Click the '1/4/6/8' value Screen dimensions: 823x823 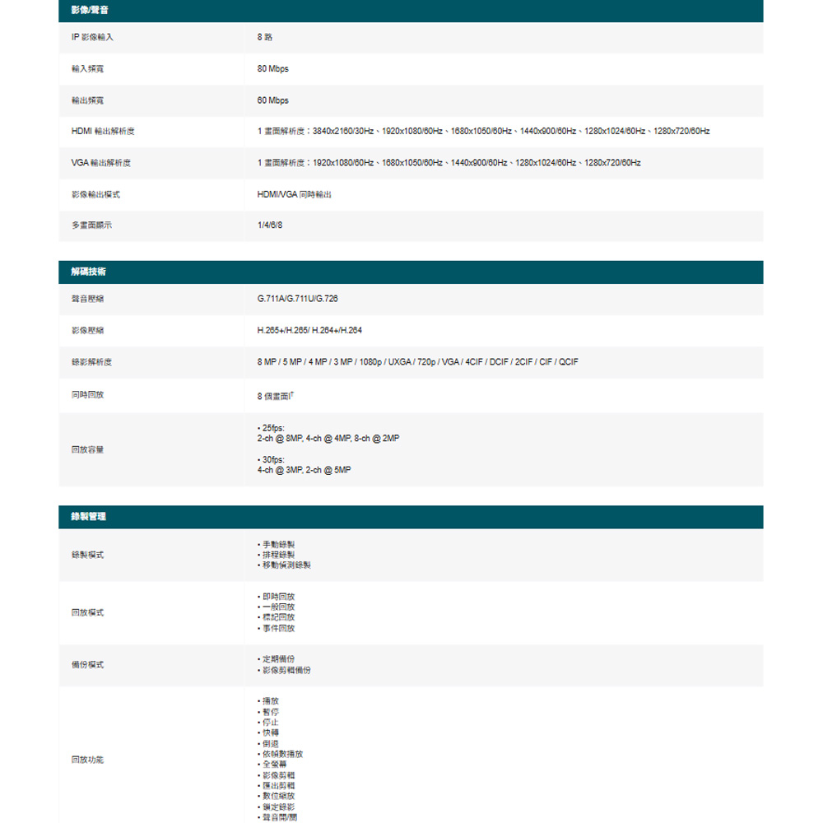coord(270,226)
